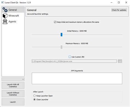Switch to the General page label

pyautogui.click(x=13, y=10)
